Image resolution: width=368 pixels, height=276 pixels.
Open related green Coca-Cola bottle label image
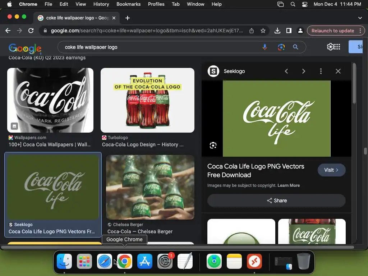pos(312,231)
